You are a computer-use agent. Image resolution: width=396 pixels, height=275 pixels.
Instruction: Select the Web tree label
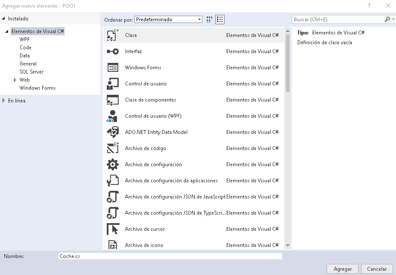point(25,80)
